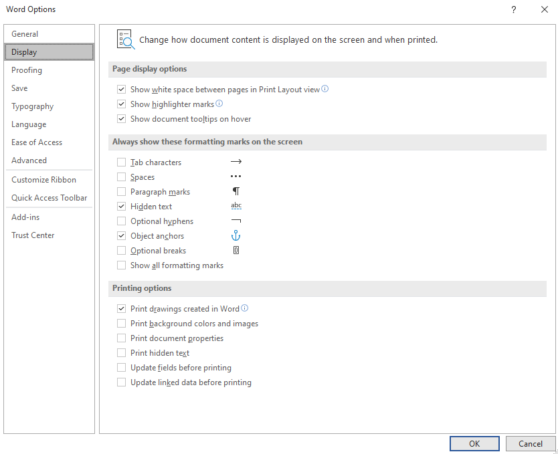Enable Paragraph marks checkbox
The width and height of the screenshot is (558, 454).
[121, 192]
